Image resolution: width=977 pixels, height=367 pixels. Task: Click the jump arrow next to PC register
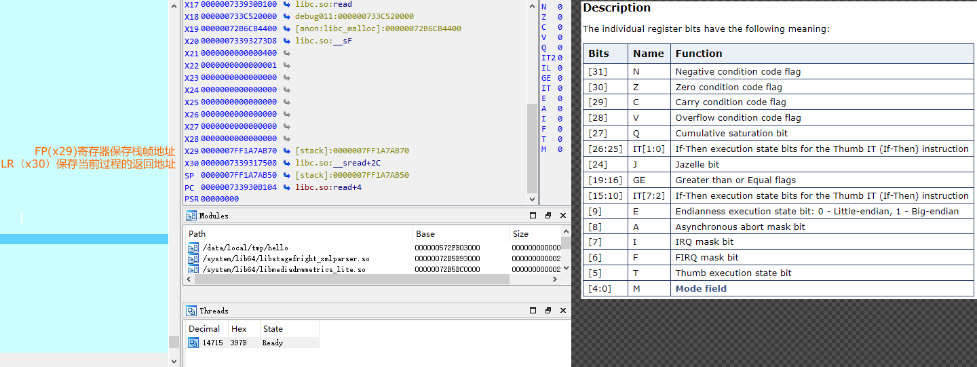[x=287, y=187]
